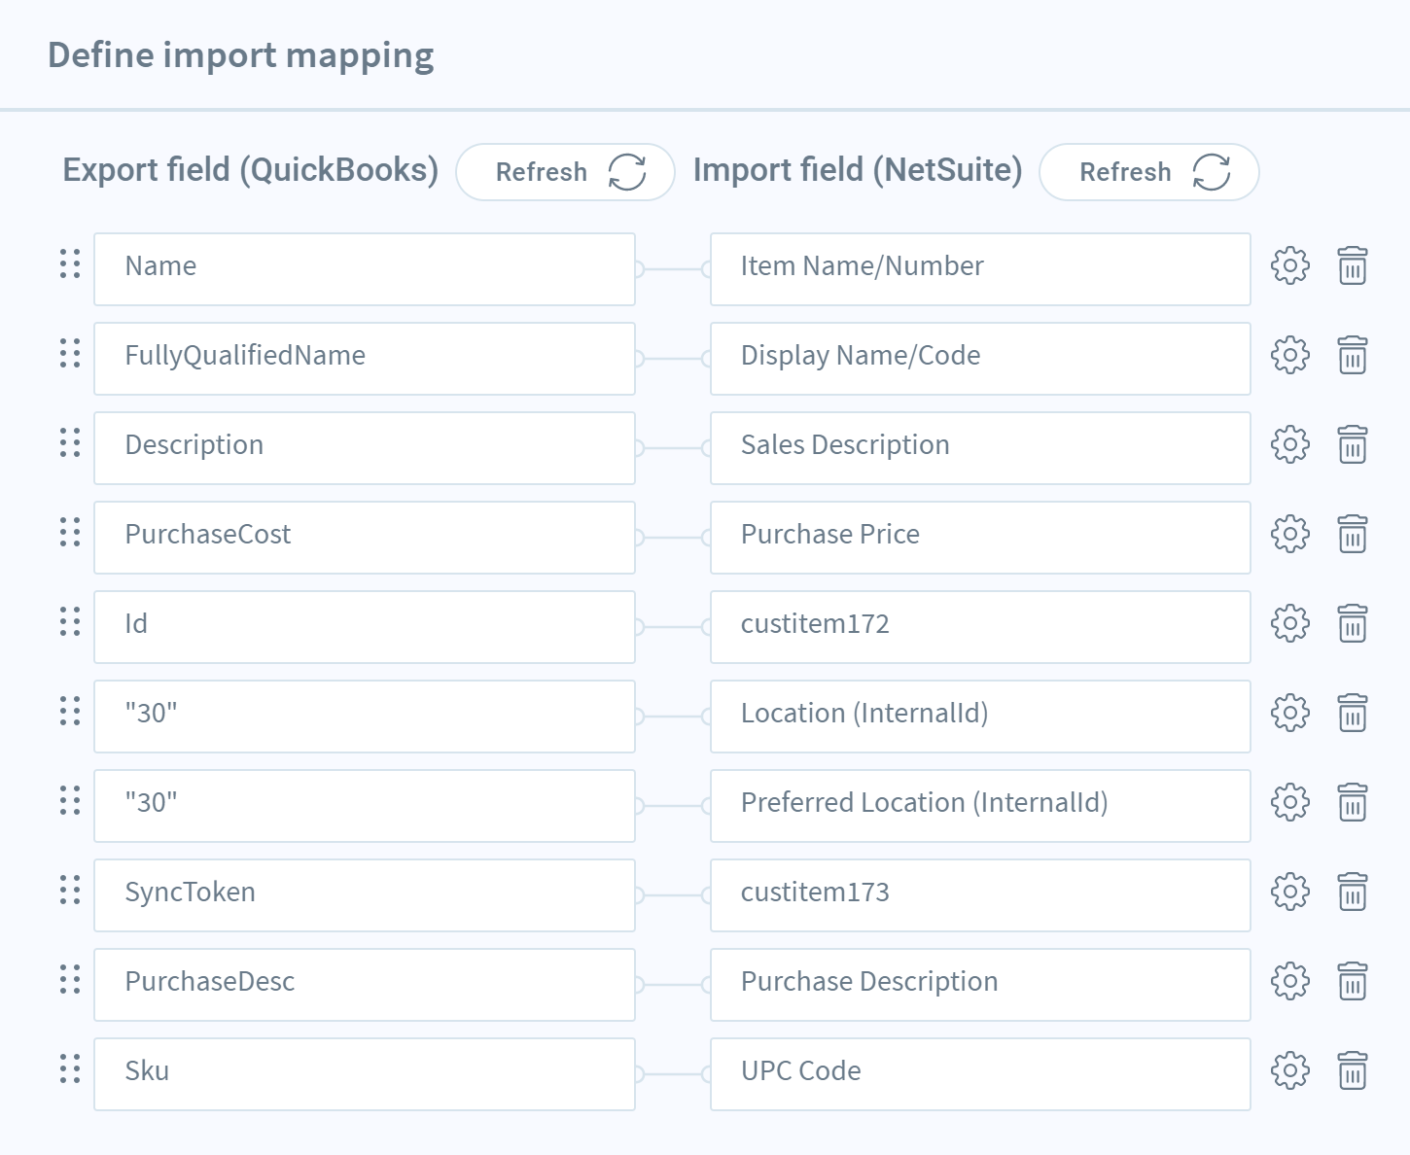Open settings gear for Location (InternalId) row
This screenshot has height=1155, width=1410.
pyautogui.click(x=1290, y=713)
